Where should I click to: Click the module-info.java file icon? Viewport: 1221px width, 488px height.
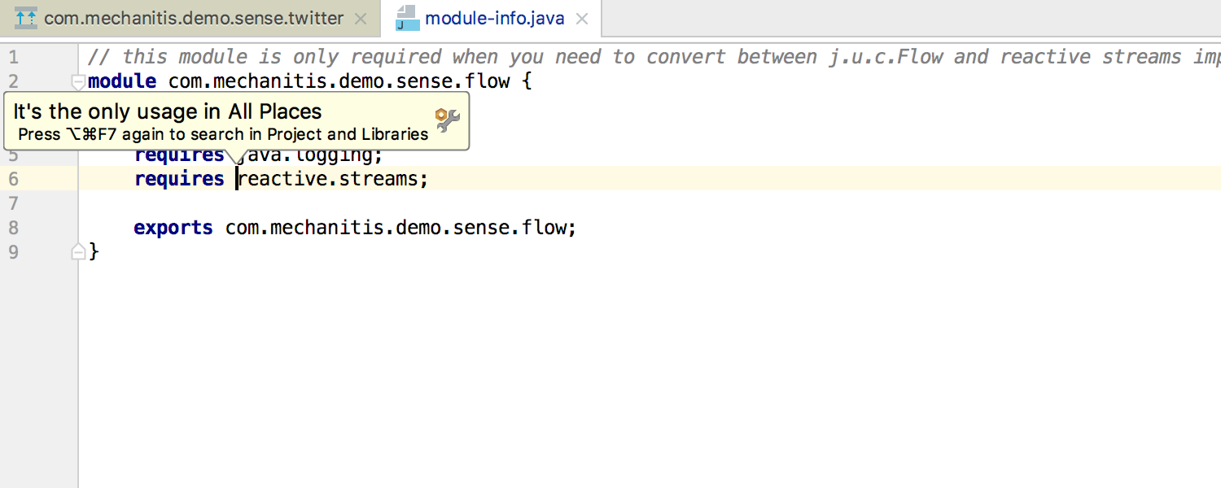tap(407, 18)
